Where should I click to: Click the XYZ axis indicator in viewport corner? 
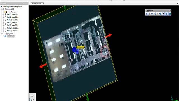pyautogui.click(x=175, y=98)
